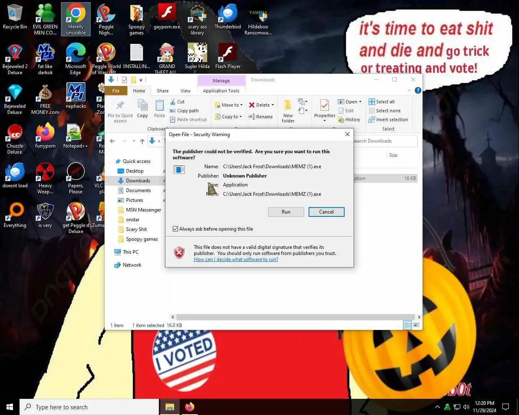Open the Spoopy games desktop folder

[137, 19]
